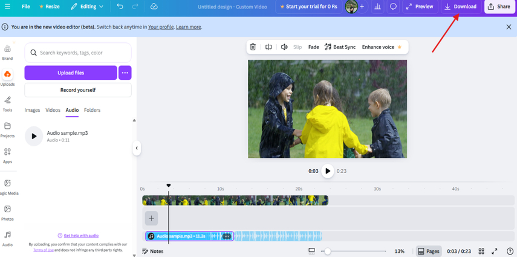Image resolution: width=517 pixels, height=257 pixels.
Task: Select the children in rain video canvas
Action: (327, 109)
